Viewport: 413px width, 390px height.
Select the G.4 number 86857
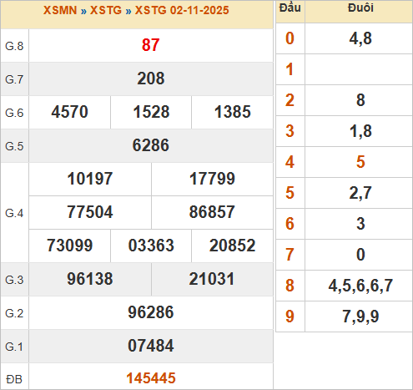pos(212,212)
